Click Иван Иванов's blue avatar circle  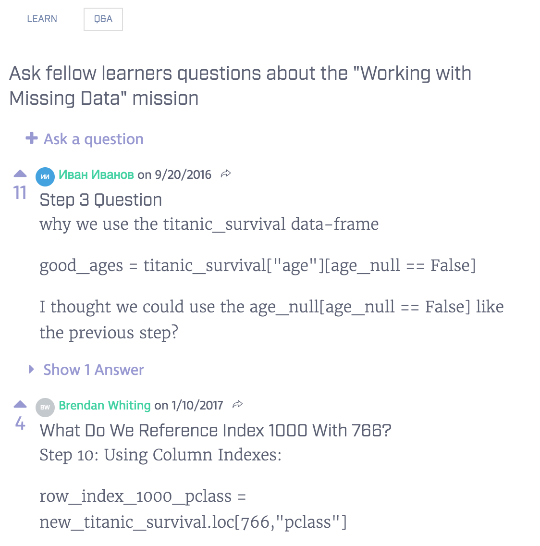tap(45, 176)
